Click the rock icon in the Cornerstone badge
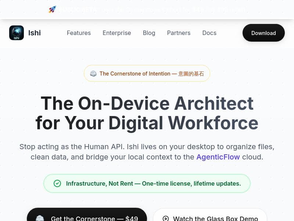Screen dimensions: 294x221 (x=93, y=73)
